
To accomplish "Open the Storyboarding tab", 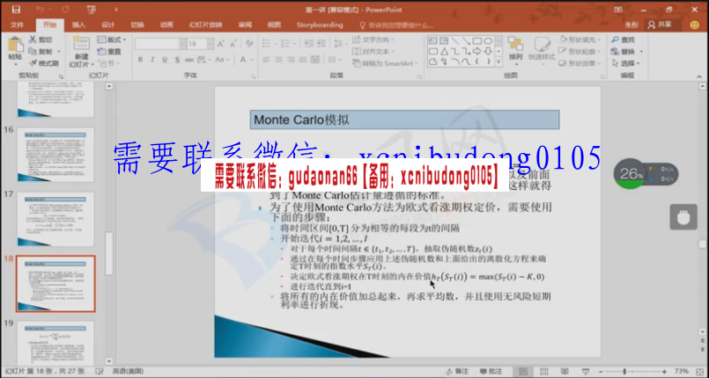I will pos(320,25).
